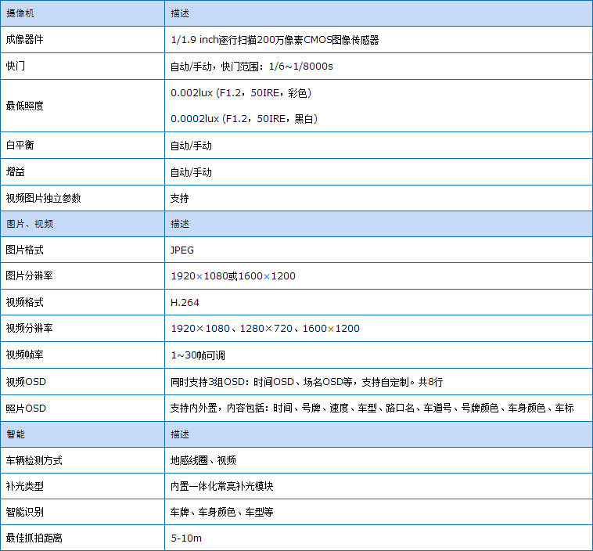Click the 智能 section header cell
Viewport: 593px width, 551px height.
(x=16, y=434)
